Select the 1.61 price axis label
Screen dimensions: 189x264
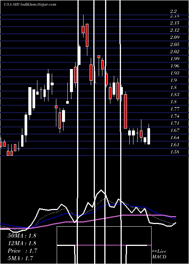[x=175, y=144]
